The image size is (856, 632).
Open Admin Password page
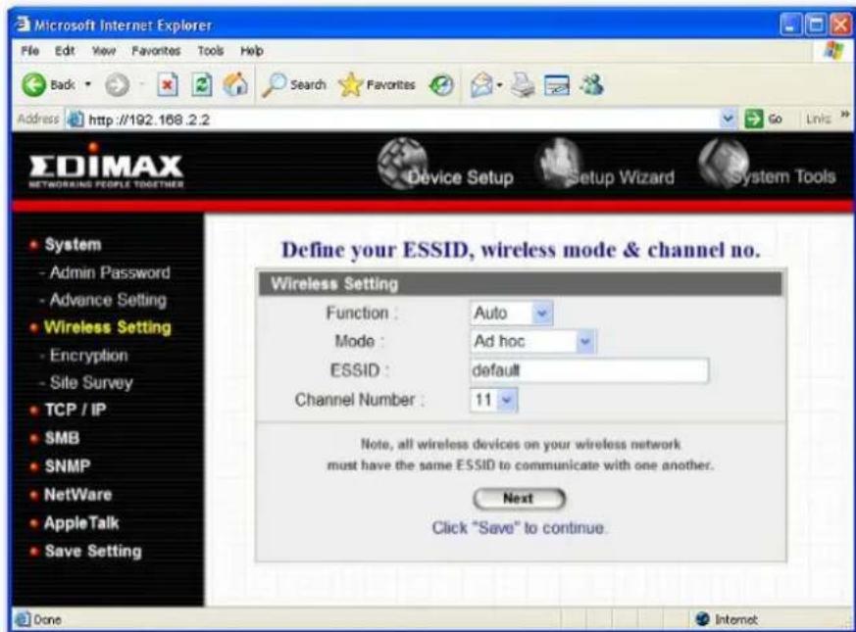click(x=110, y=272)
